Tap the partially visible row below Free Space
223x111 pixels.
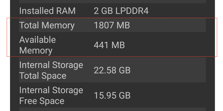(112, 109)
